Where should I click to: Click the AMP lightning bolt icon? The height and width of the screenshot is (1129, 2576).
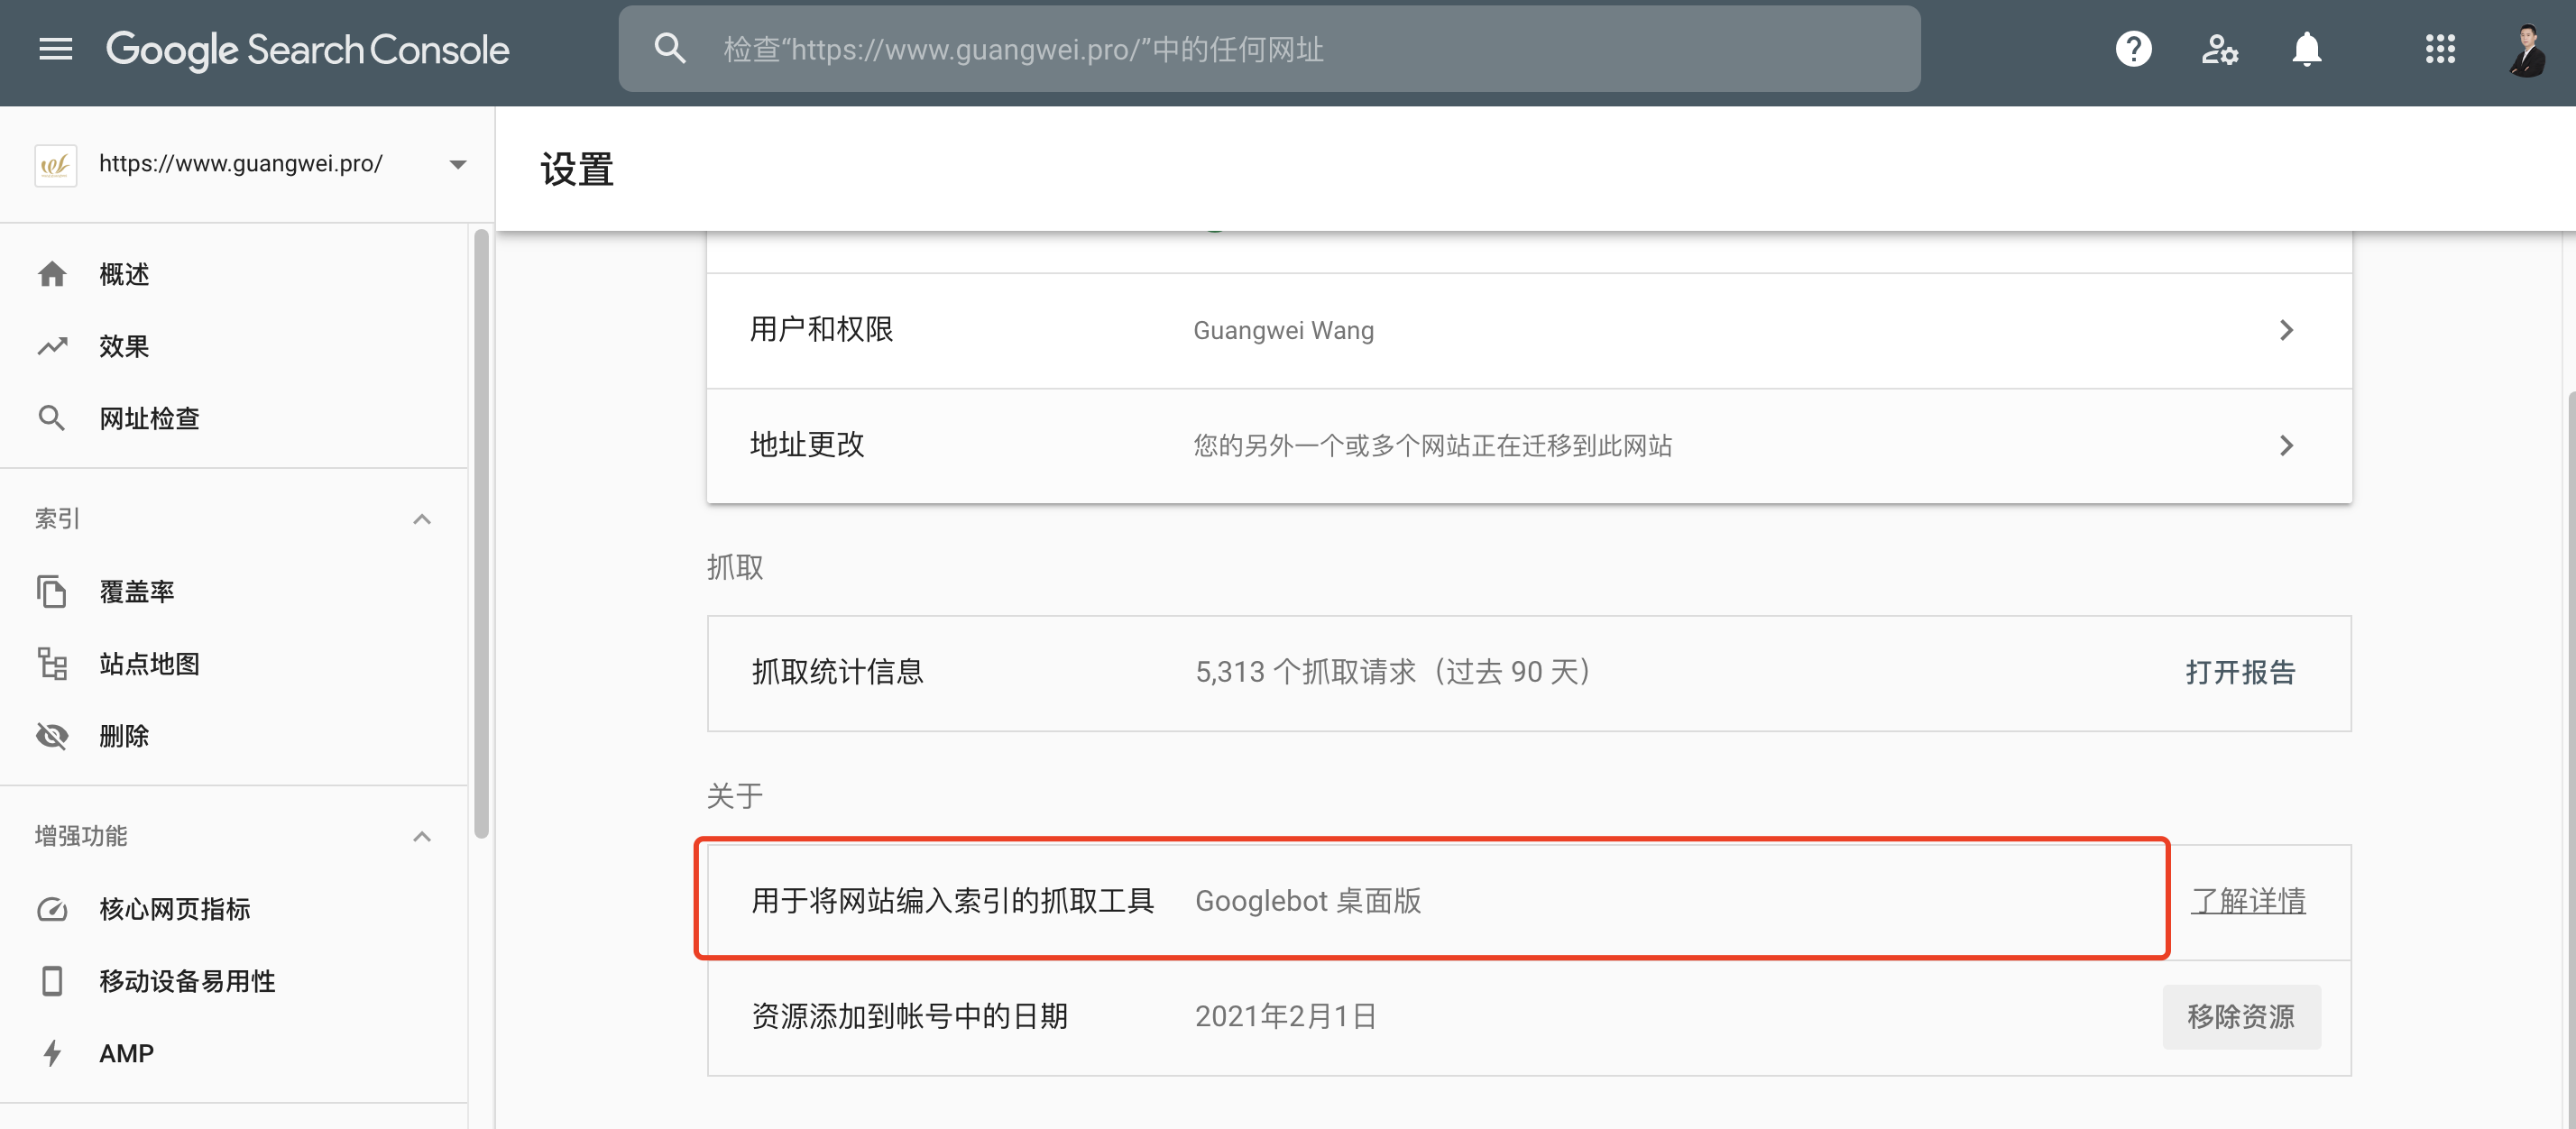coord(52,1053)
